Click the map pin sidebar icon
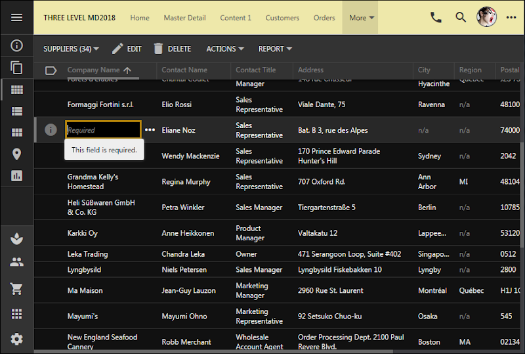 coord(16,154)
